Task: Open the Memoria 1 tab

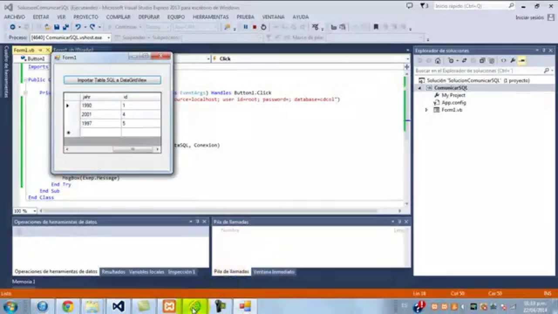Action: tap(24, 282)
